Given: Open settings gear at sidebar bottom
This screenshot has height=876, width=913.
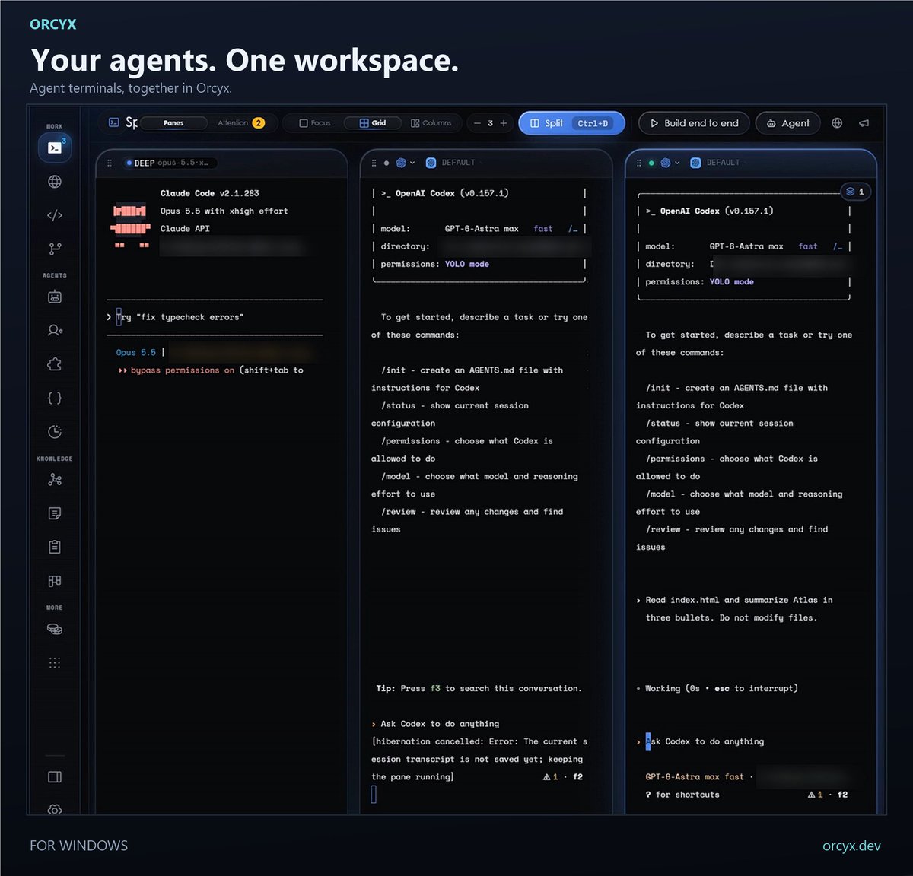Looking at the screenshot, I should 55,809.
